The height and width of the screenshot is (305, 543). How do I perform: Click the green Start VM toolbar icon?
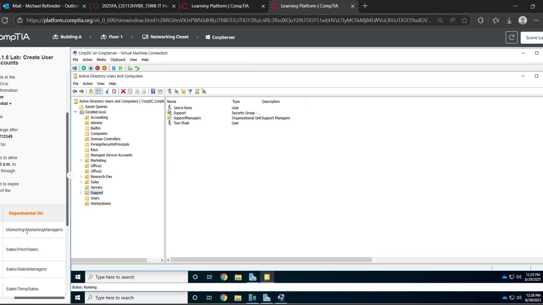point(84,68)
